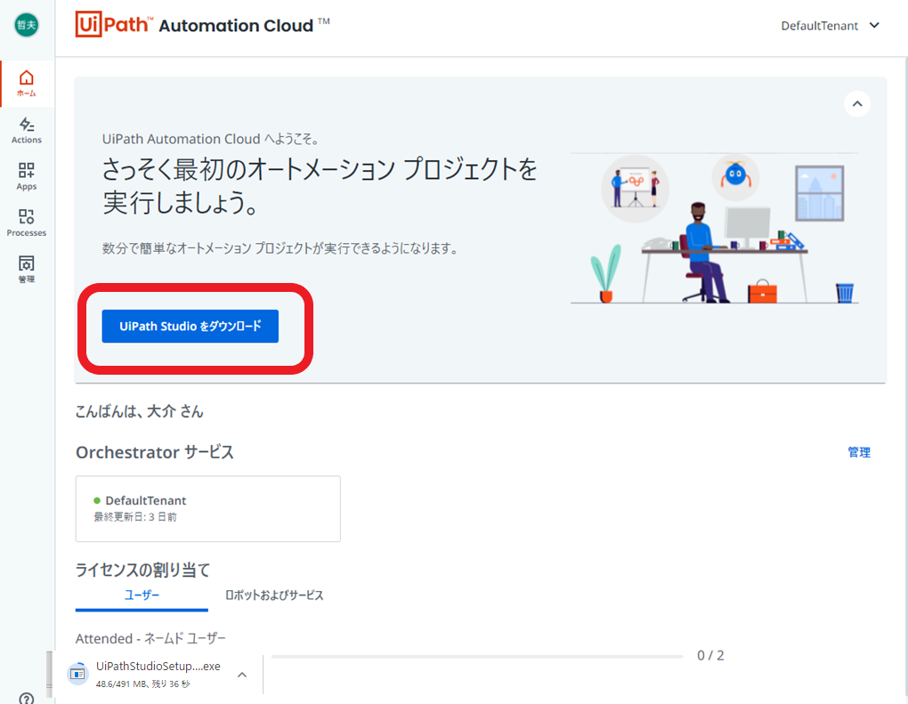The width and height of the screenshot is (908, 704).
Task: Open the help question mark icon
Action: 27,698
